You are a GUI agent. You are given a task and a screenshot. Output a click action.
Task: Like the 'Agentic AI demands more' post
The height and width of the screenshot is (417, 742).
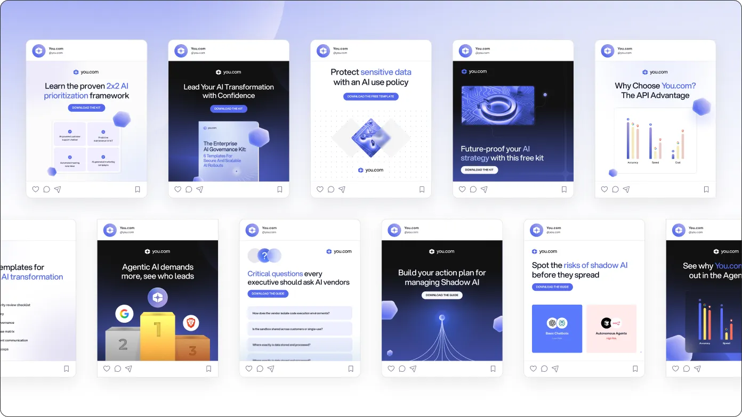click(107, 369)
